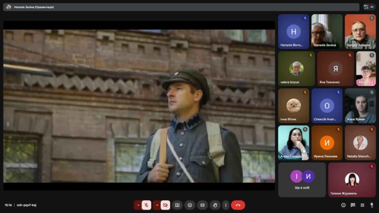Click mute indicator on Natalia Shevch... tile

[x=372, y=130]
